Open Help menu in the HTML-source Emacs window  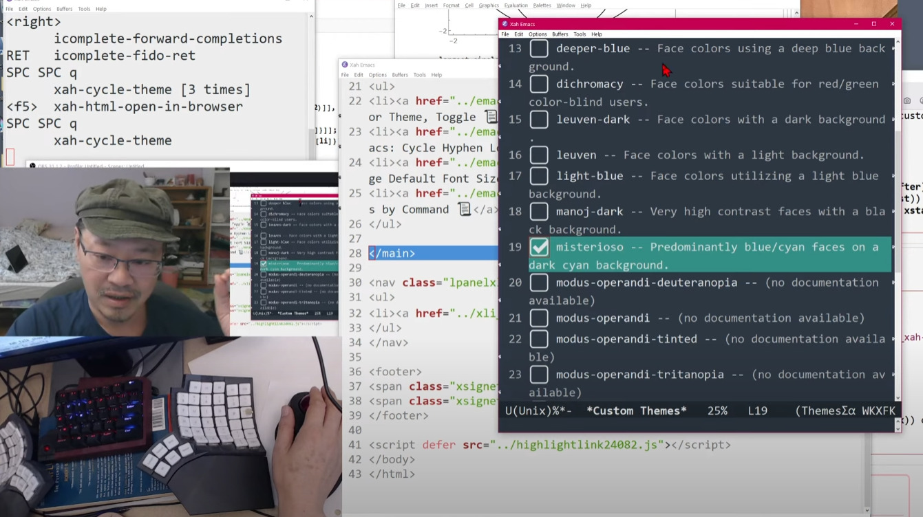pyautogui.click(x=436, y=74)
